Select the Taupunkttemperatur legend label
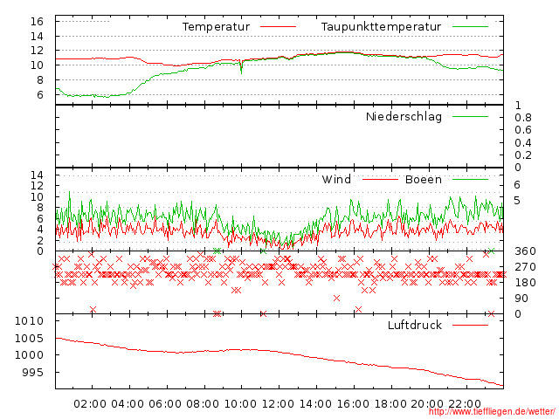The height and width of the screenshot is (419, 559). tap(380, 27)
